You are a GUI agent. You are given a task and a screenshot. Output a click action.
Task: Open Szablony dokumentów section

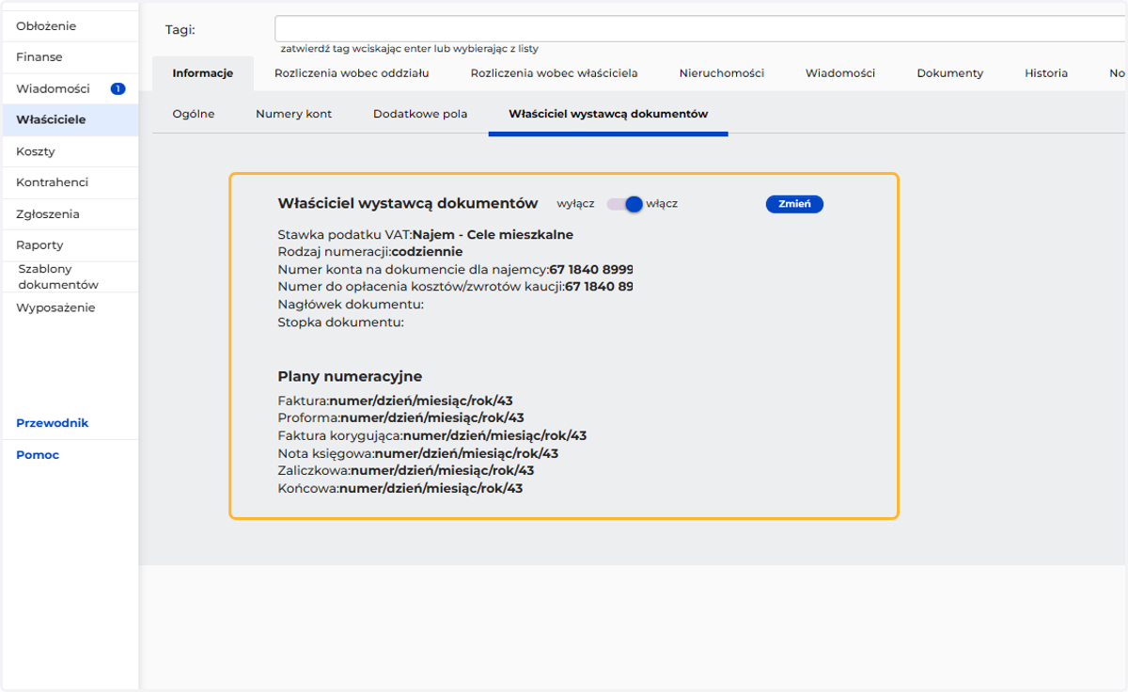pos(58,276)
